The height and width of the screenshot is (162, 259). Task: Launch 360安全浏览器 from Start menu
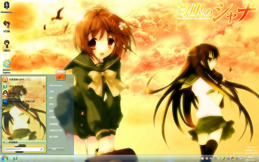pyautogui.click(x=24, y=86)
